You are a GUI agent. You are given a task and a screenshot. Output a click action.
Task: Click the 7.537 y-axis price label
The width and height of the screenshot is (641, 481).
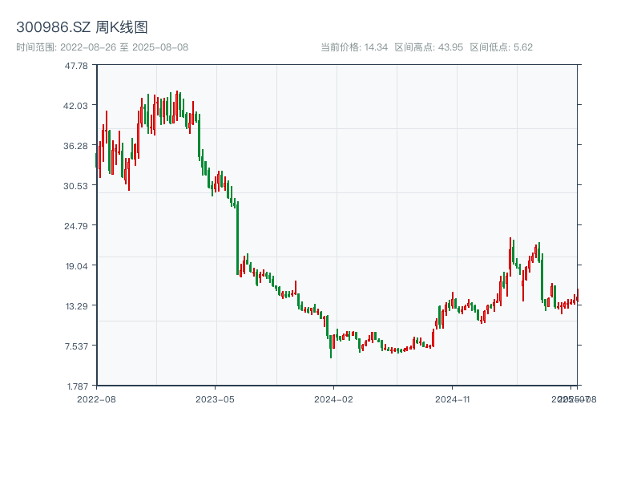click(75, 346)
